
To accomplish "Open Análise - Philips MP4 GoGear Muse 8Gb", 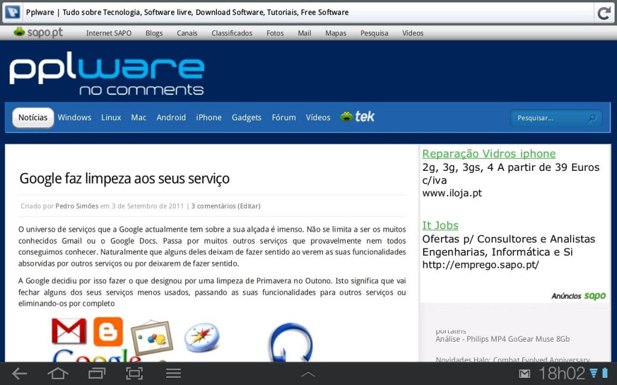I will [503, 339].
